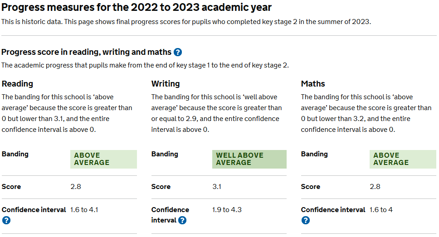439x237 pixels.
Task: Click the Reading score value 2.8
Action: (x=76, y=187)
